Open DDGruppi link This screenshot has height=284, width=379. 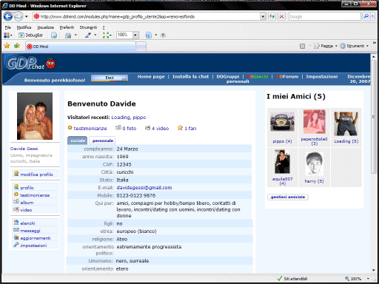(x=228, y=77)
